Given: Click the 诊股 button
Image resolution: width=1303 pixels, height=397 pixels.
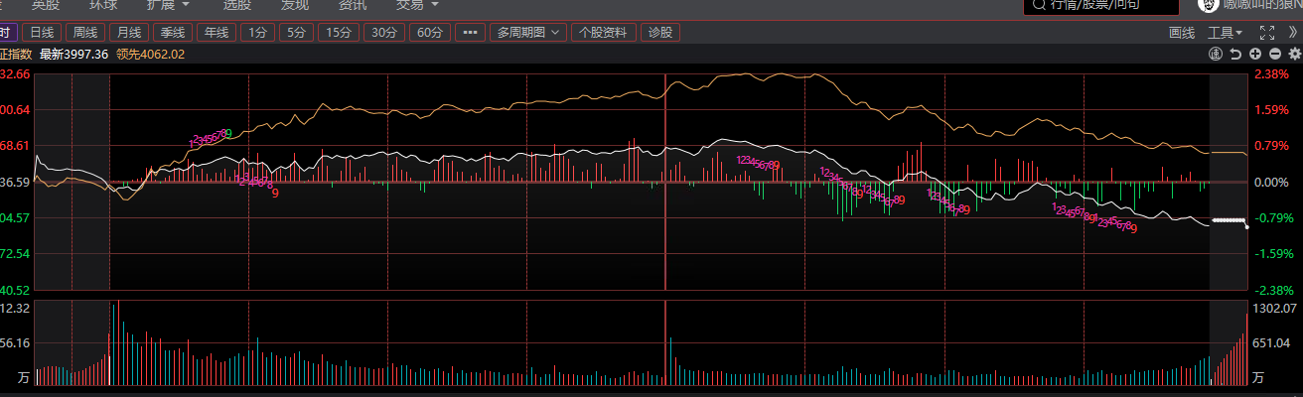Looking at the screenshot, I should coord(659,33).
